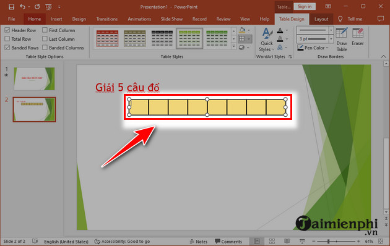The width and height of the screenshot is (390, 246).
Task: Open the table Layout tab
Action: [321, 19]
